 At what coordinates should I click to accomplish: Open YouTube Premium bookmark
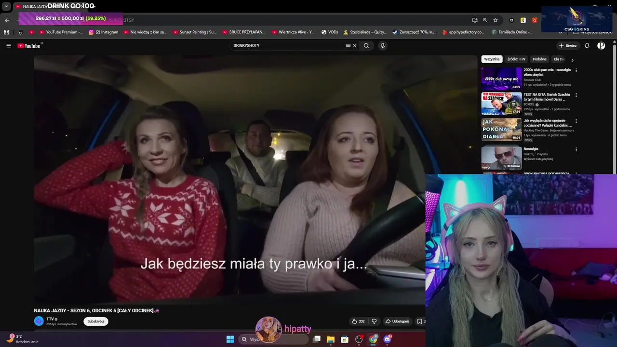[61, 32]
